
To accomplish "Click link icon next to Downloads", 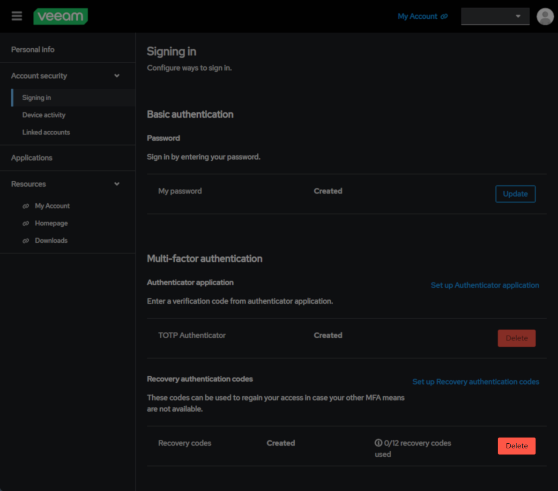I will point(26,241).
